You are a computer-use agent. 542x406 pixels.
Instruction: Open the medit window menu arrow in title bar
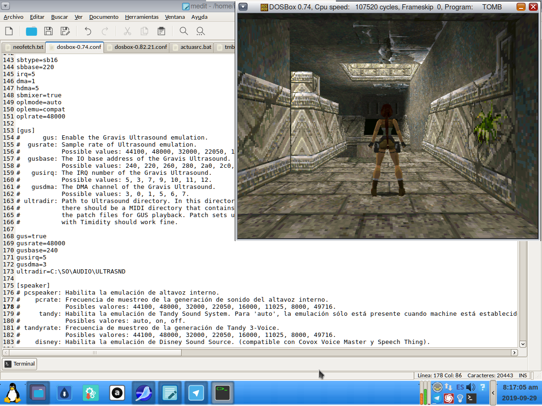tap(6, 6)
